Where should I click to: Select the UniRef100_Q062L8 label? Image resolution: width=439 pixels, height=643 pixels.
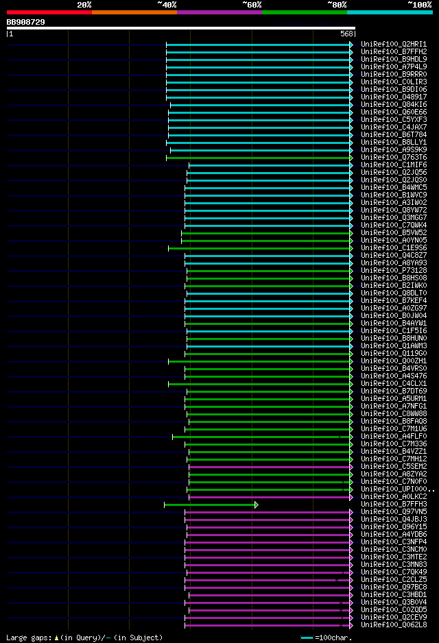coord(394,625)
